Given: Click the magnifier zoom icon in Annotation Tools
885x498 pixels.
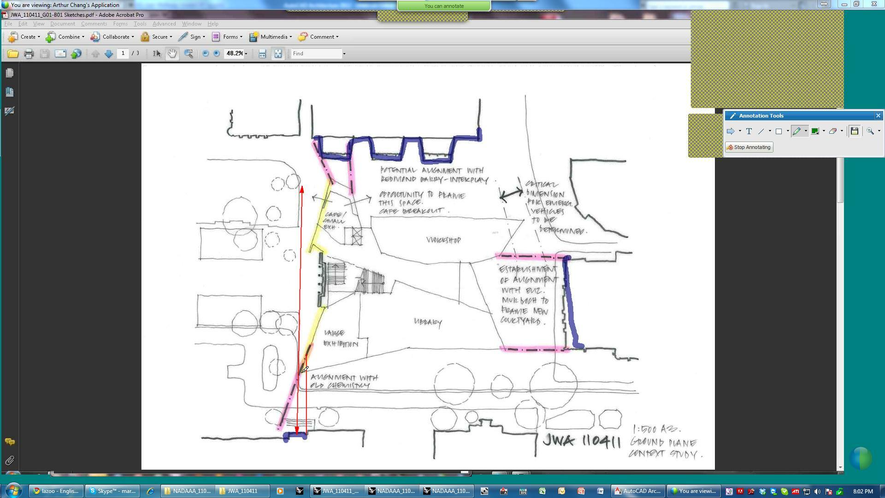Looking at the screenshot, I should 870,131.
